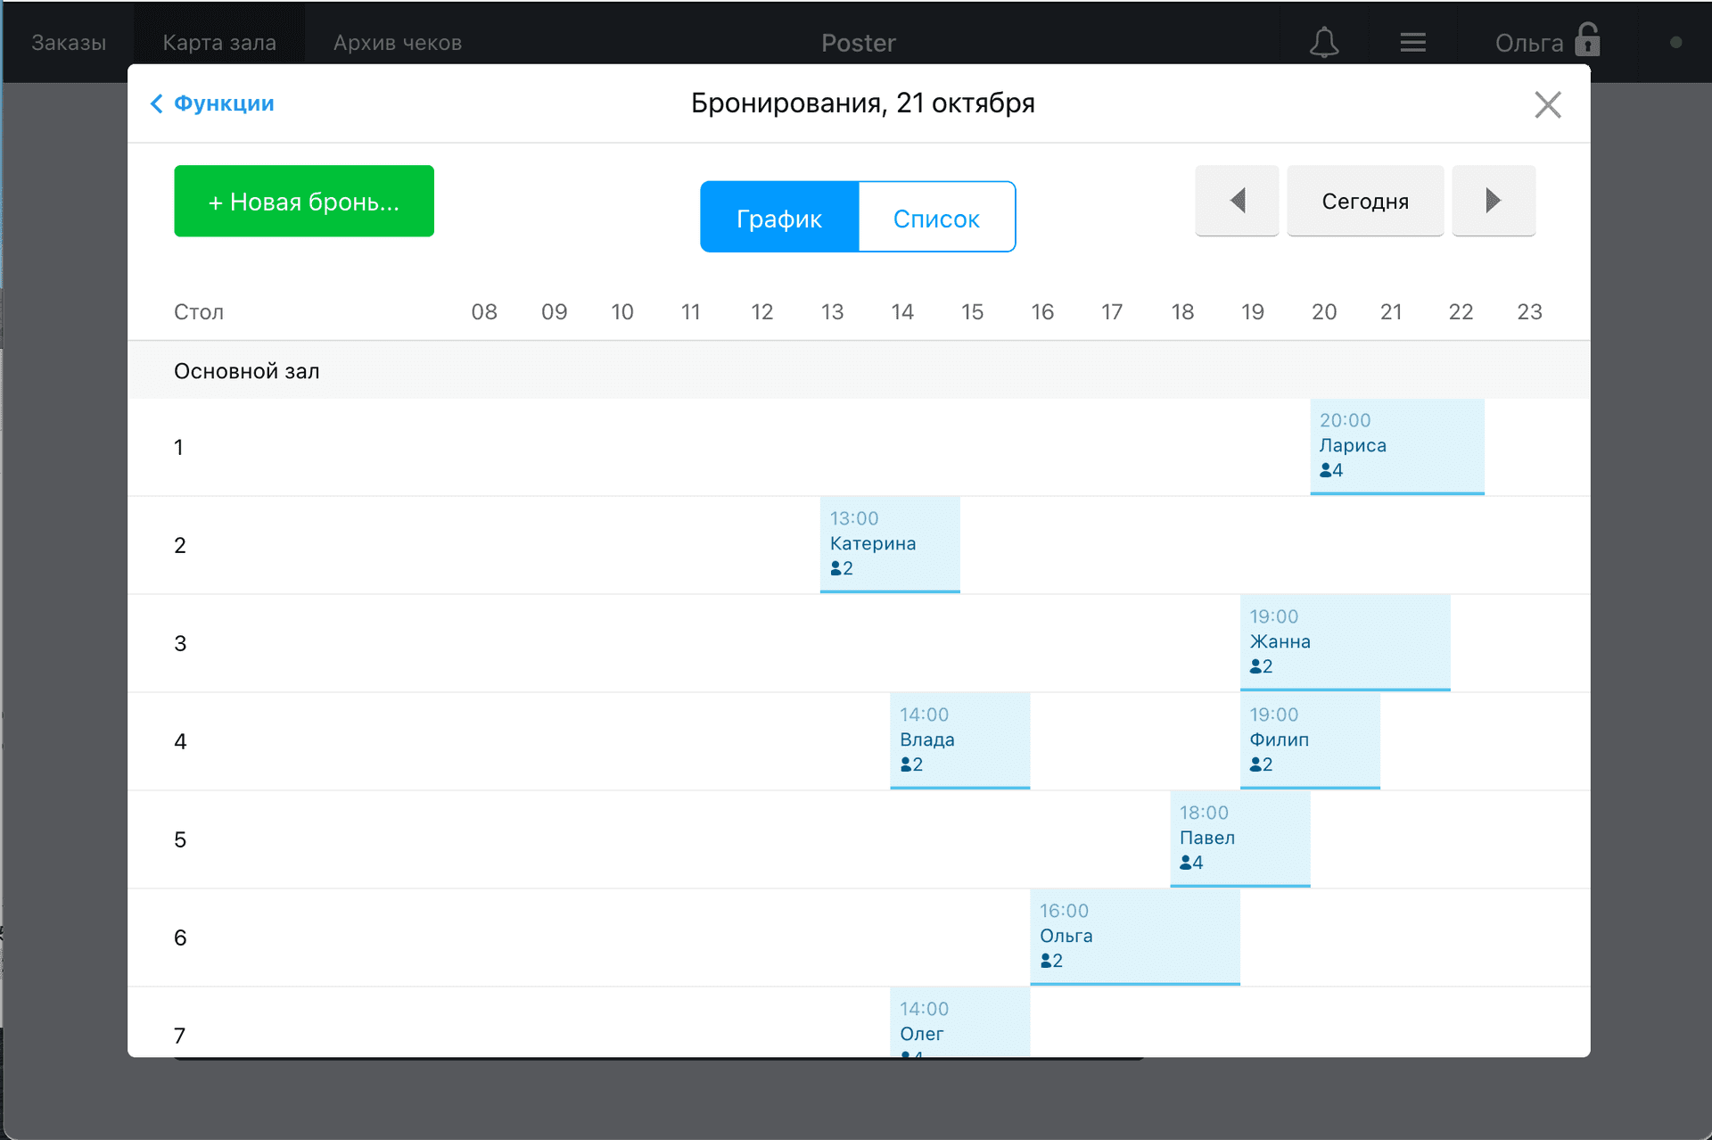The height and width of the screenshot is (1140, 1712).
Task: Go to next day arrow
Action: click(x=1494, y=201)
